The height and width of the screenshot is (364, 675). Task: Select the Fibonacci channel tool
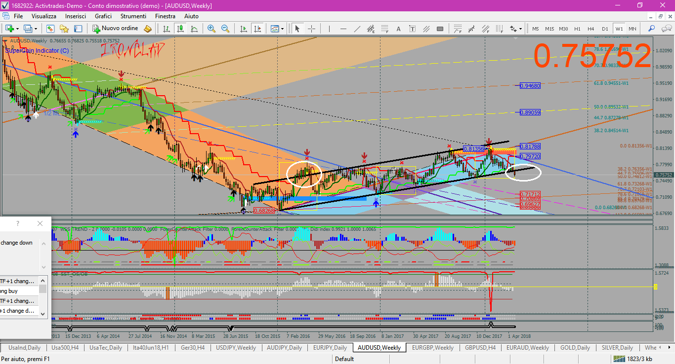pyautogui.click(x=486, y=29)
